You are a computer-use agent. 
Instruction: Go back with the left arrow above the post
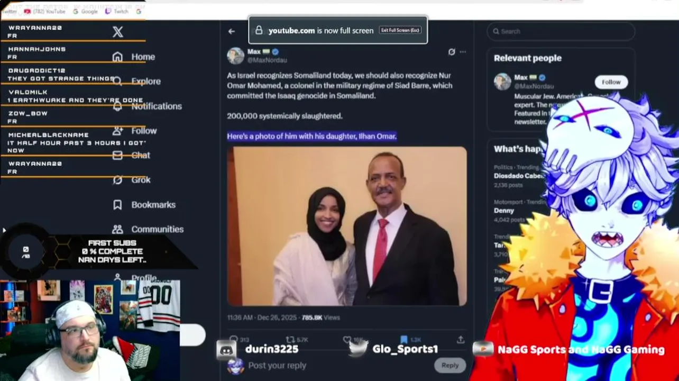click(232, 31)
